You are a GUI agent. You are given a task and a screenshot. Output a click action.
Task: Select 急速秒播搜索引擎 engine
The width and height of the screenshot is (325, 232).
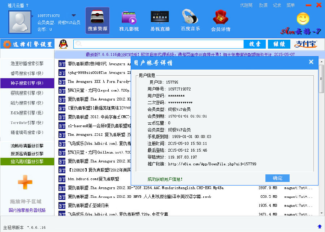pyautogui.click(x=27, y=63)
